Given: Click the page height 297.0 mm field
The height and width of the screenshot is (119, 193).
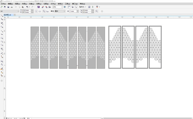Looking at the screenshot, I should [x=26, y=12].
